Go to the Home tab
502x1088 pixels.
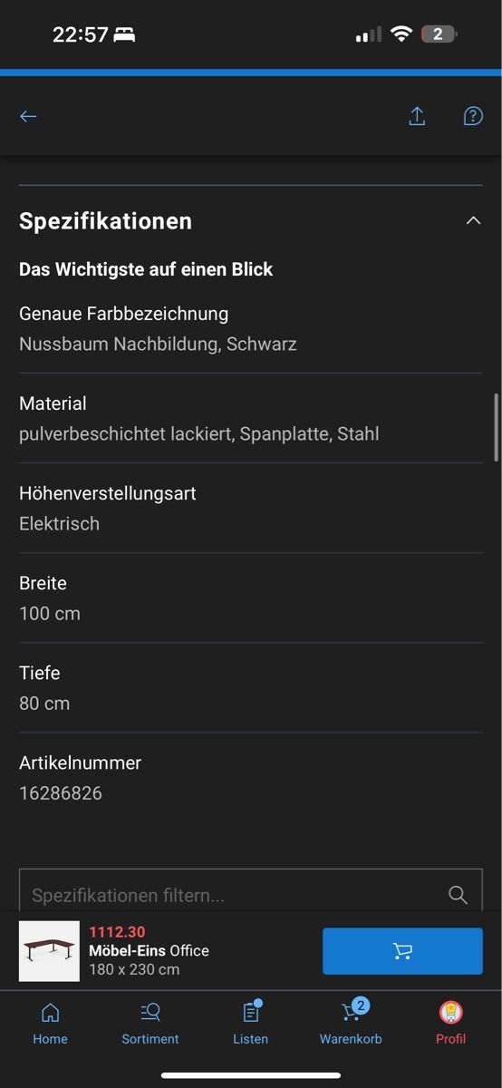51,1024
